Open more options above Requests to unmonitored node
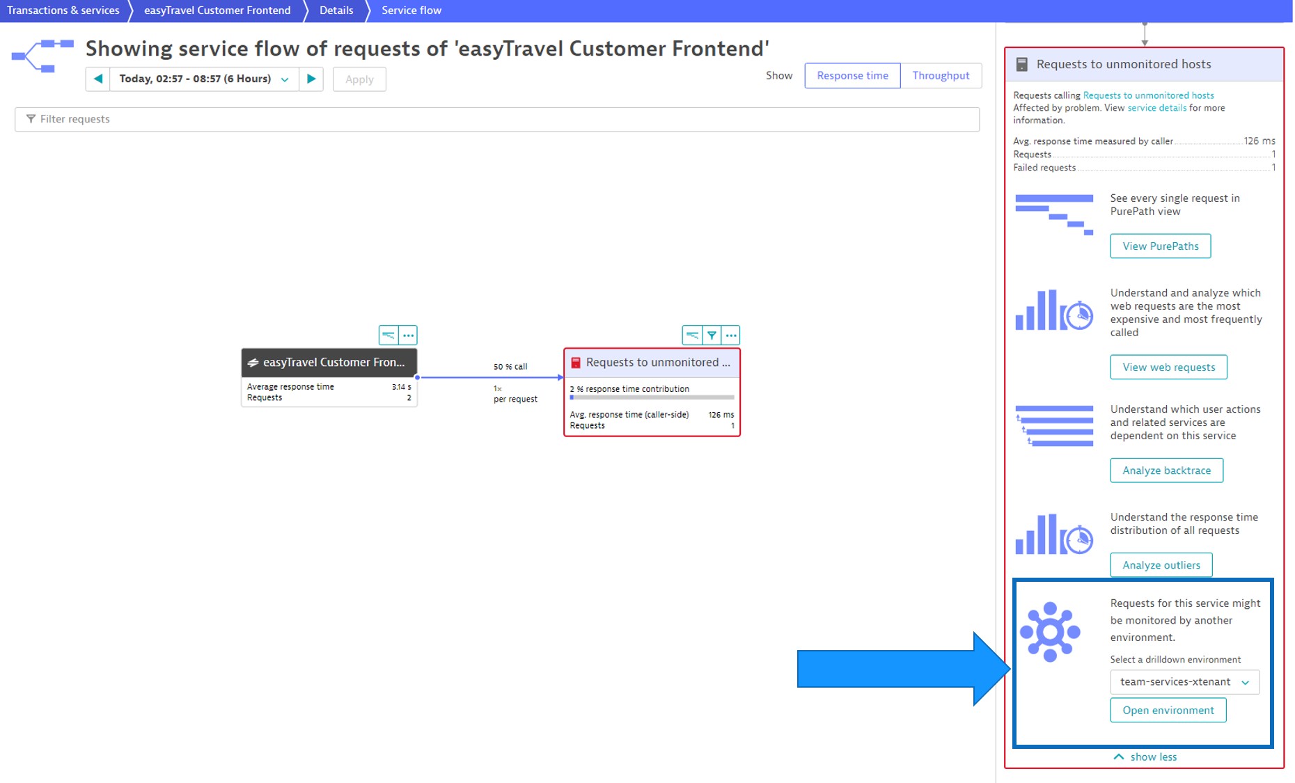 pos(730,335)
